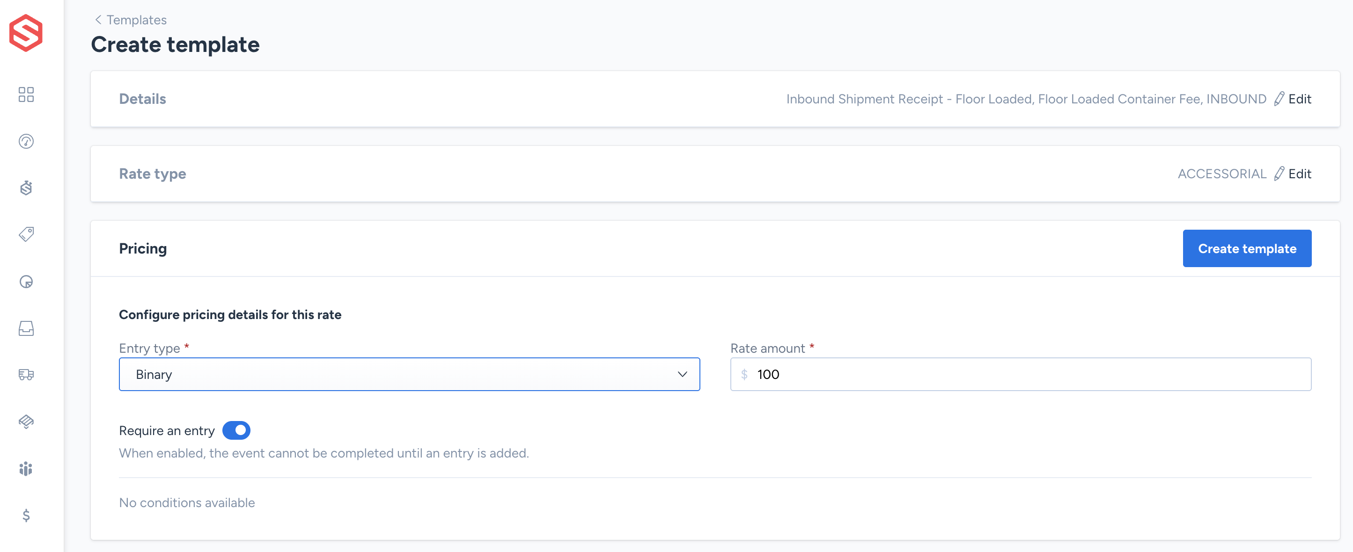The width and height of the screenshot is (1353, 552).
Task: Click the Rate amount field label
Action: pos(767,349)
